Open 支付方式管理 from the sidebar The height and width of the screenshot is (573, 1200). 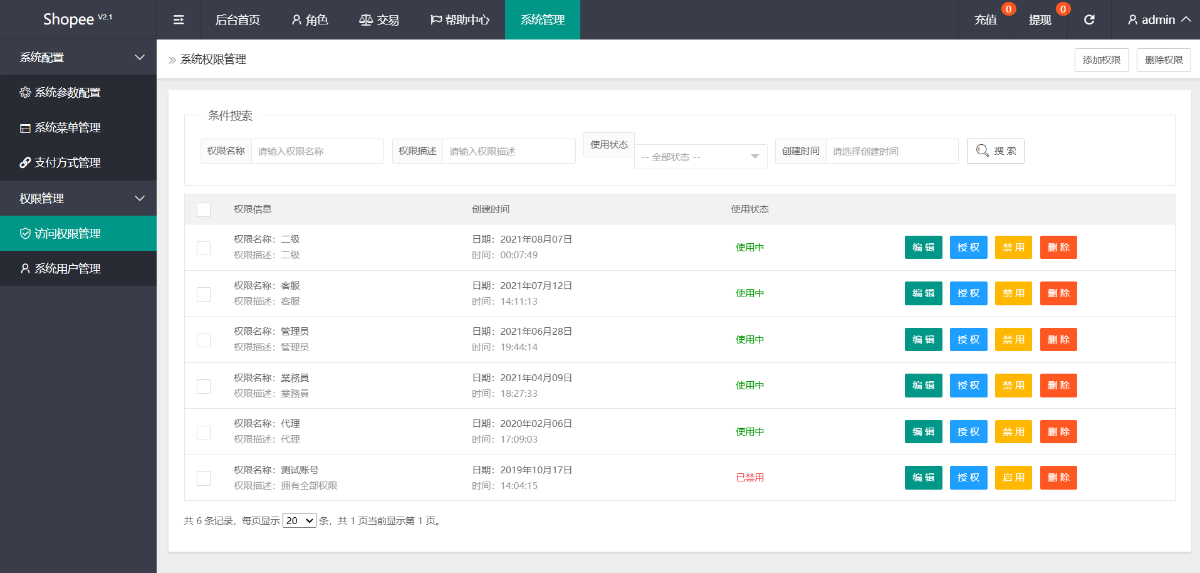(78, 163)
